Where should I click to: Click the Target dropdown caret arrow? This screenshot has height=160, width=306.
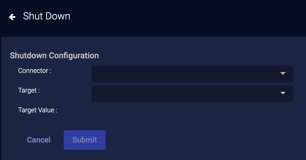point(283,93)
